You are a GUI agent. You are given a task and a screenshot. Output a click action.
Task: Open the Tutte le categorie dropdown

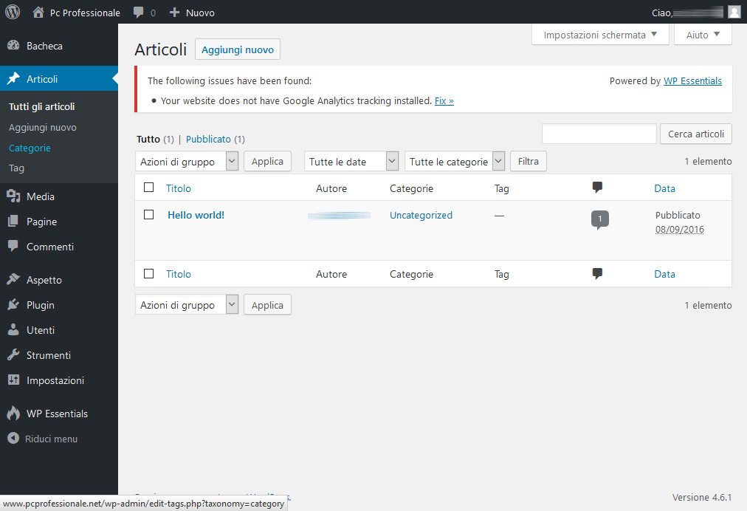click(454, 162)
